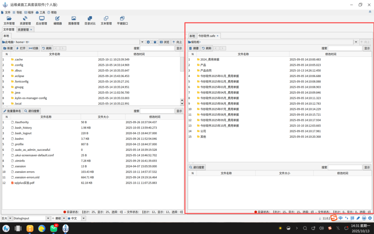Open the tray notification message icon

pos(346,228)
